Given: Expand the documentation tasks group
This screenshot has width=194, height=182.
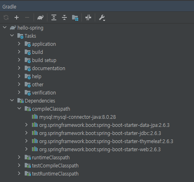Looking at the screenshot, I should (x=19, y=68).
